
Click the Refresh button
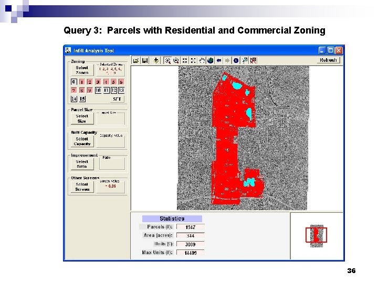328,60
